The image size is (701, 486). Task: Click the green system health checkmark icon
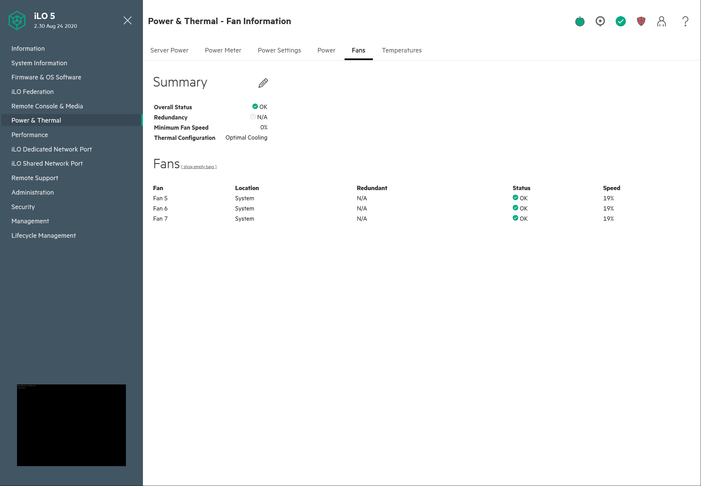point(620,21)
